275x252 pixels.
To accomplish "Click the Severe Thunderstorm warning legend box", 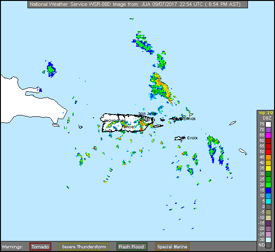I will tap(84, 247).
